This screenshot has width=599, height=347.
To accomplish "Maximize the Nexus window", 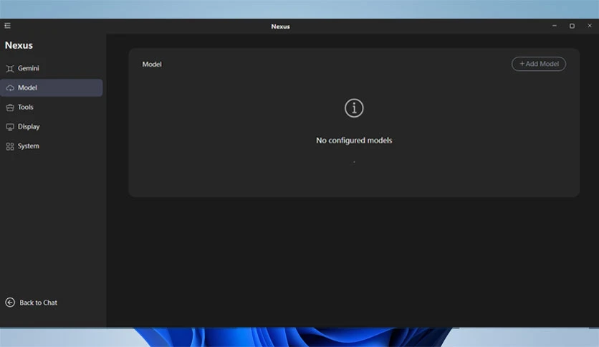I will click(x=572, y=26).
